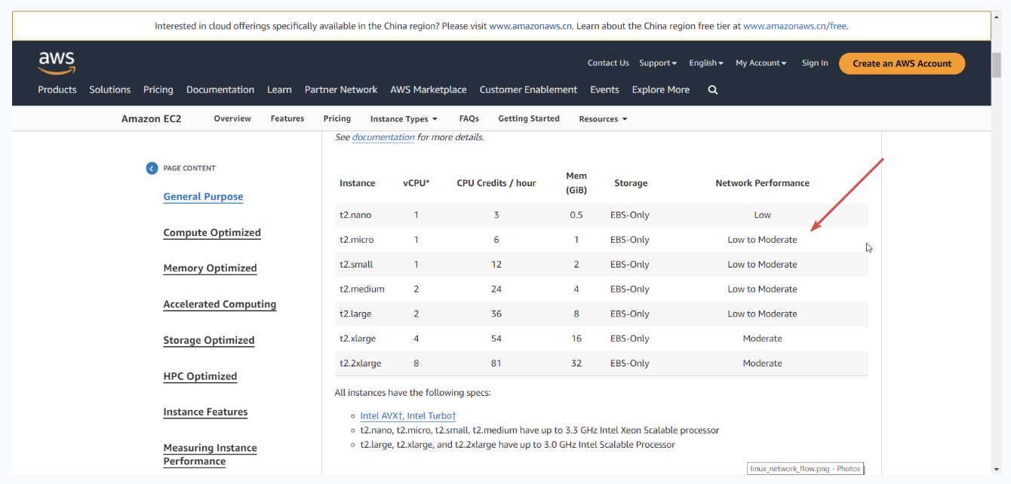This screenshot has height=484, width=1011.
Task: Open Partner Network in the navigation
Action: [341, 90]
